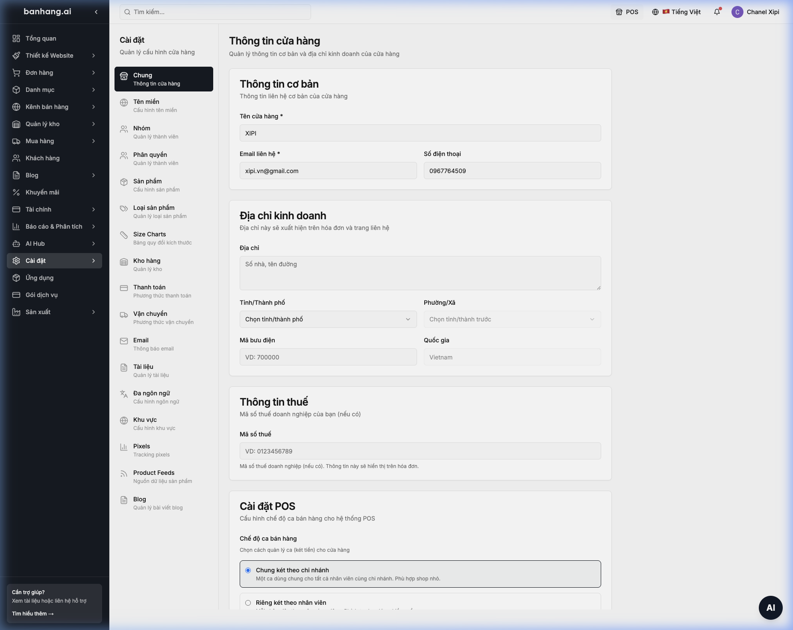Expand the Tài chính submenu arrow
793x630 pixels.
tap(94, 209)
